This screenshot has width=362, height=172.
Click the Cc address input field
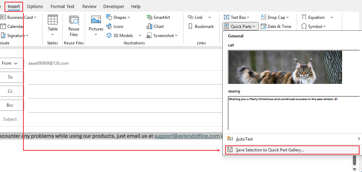coord(125,92)
